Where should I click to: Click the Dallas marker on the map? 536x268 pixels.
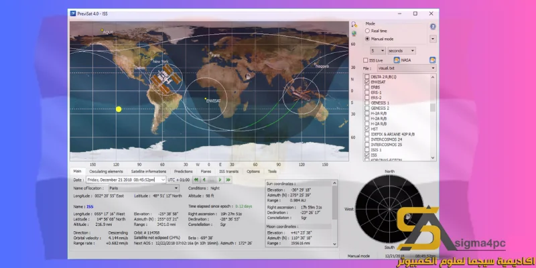(135, 66)
